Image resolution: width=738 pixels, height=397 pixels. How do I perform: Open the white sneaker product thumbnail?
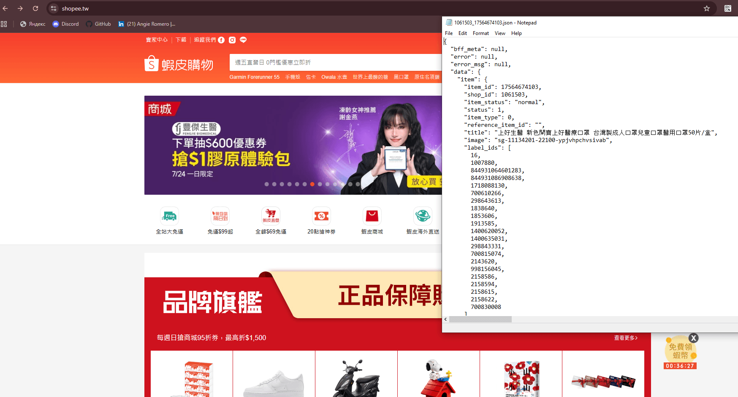tap(274, 374)
